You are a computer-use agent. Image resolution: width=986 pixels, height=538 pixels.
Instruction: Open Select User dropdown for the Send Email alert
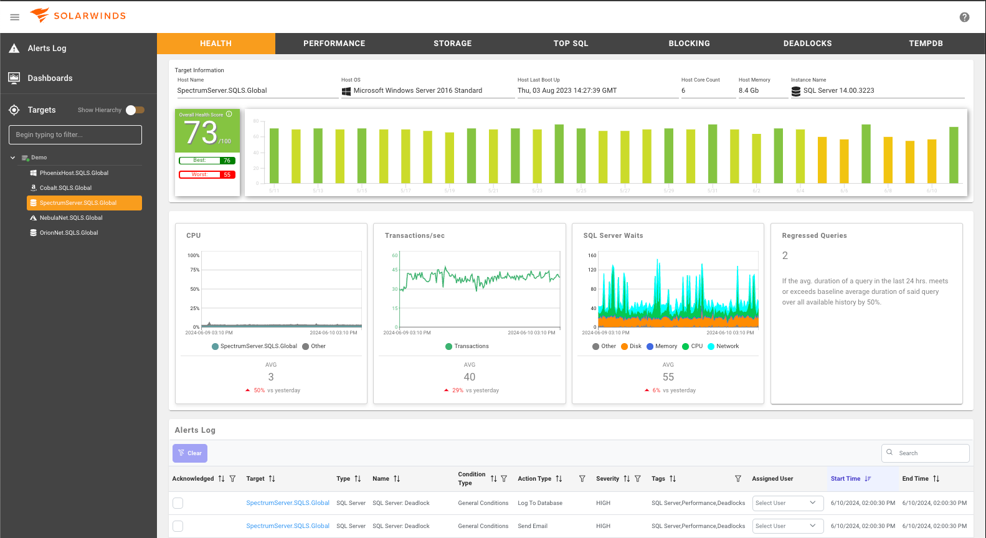click(788, 526)
